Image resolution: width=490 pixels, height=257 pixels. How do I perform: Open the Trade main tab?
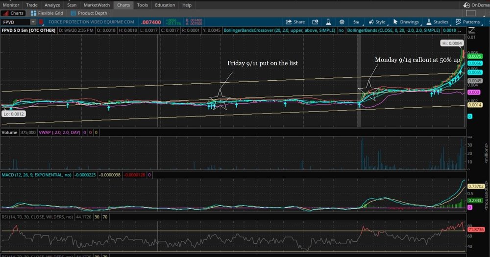(x=32, y=5)
